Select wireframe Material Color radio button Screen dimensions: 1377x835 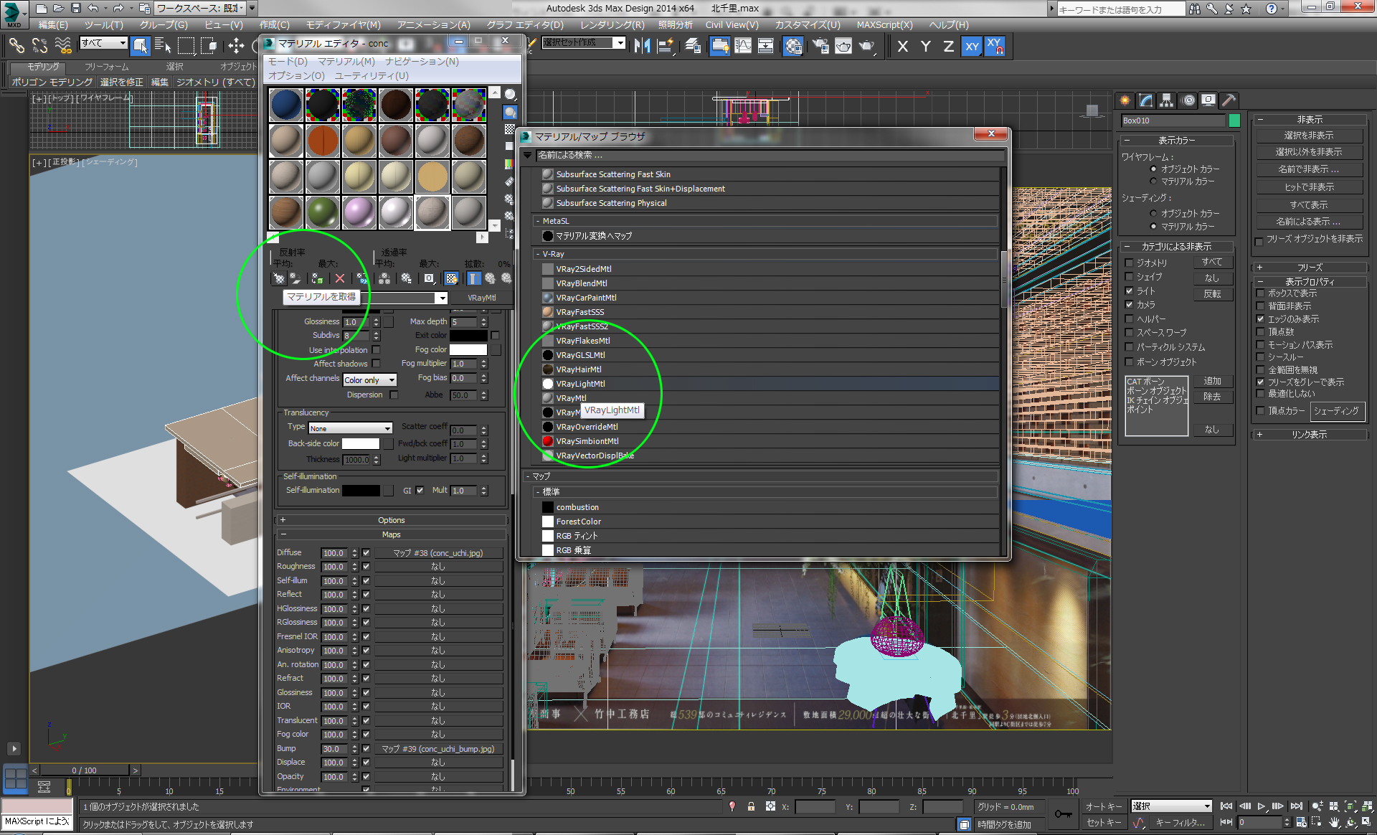click(1153, 181)
